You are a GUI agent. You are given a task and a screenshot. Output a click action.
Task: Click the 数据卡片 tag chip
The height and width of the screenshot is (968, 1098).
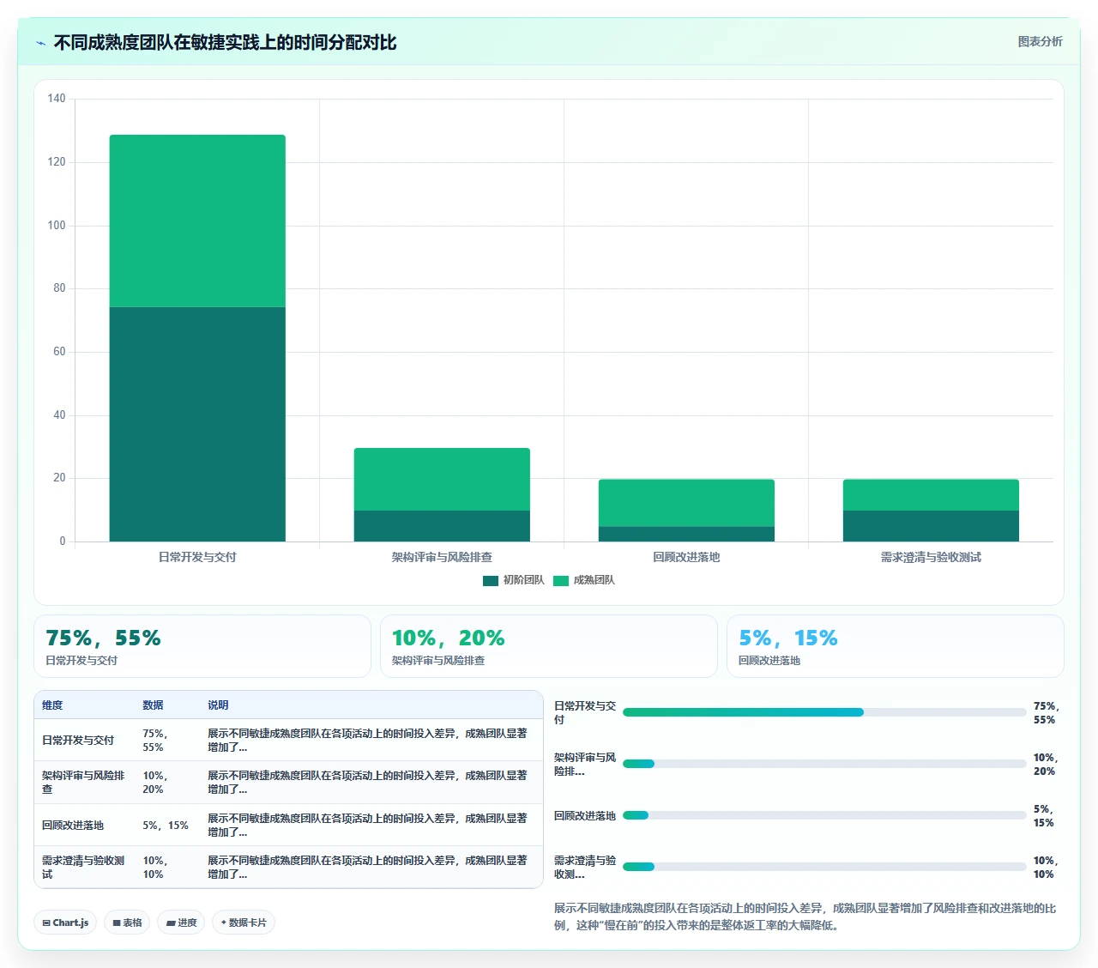click(x=244, y=923)
